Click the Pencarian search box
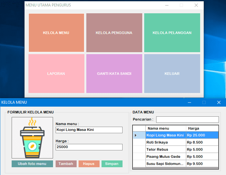The image size is (226, 175). pos(187,120)
